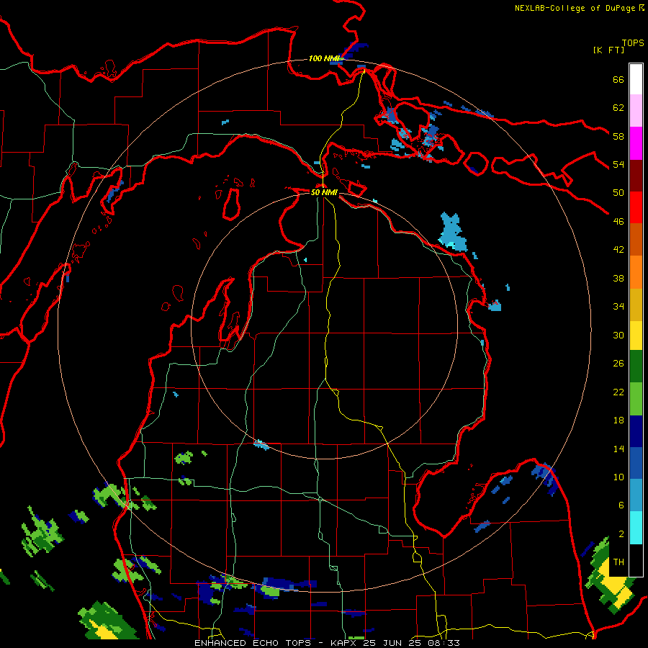648x648 pixels.
Task: Click the legend value 26
Action: tap(618, 364)
